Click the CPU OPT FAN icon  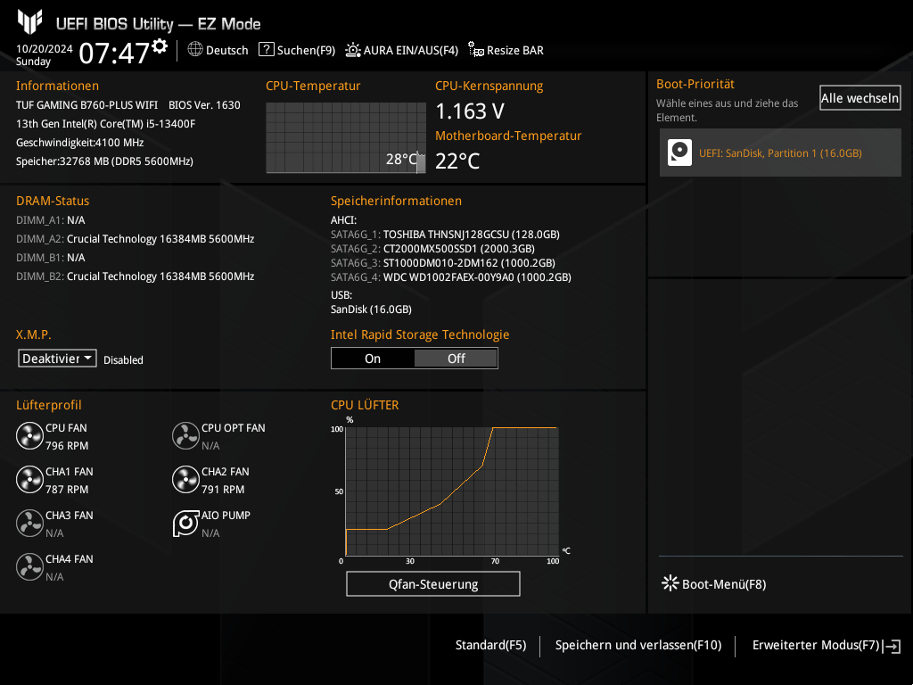(185, 435)
